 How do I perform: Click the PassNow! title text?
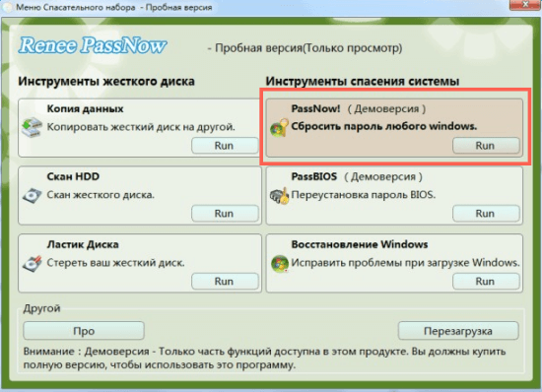(x=315, y=108)
